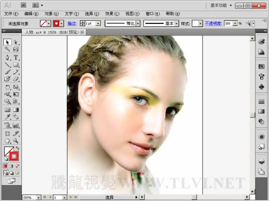The width and height of the screenshot is (269, 201).
Task: Open the stroke color dropdown in control bar
Action: (x=62, y=23)
